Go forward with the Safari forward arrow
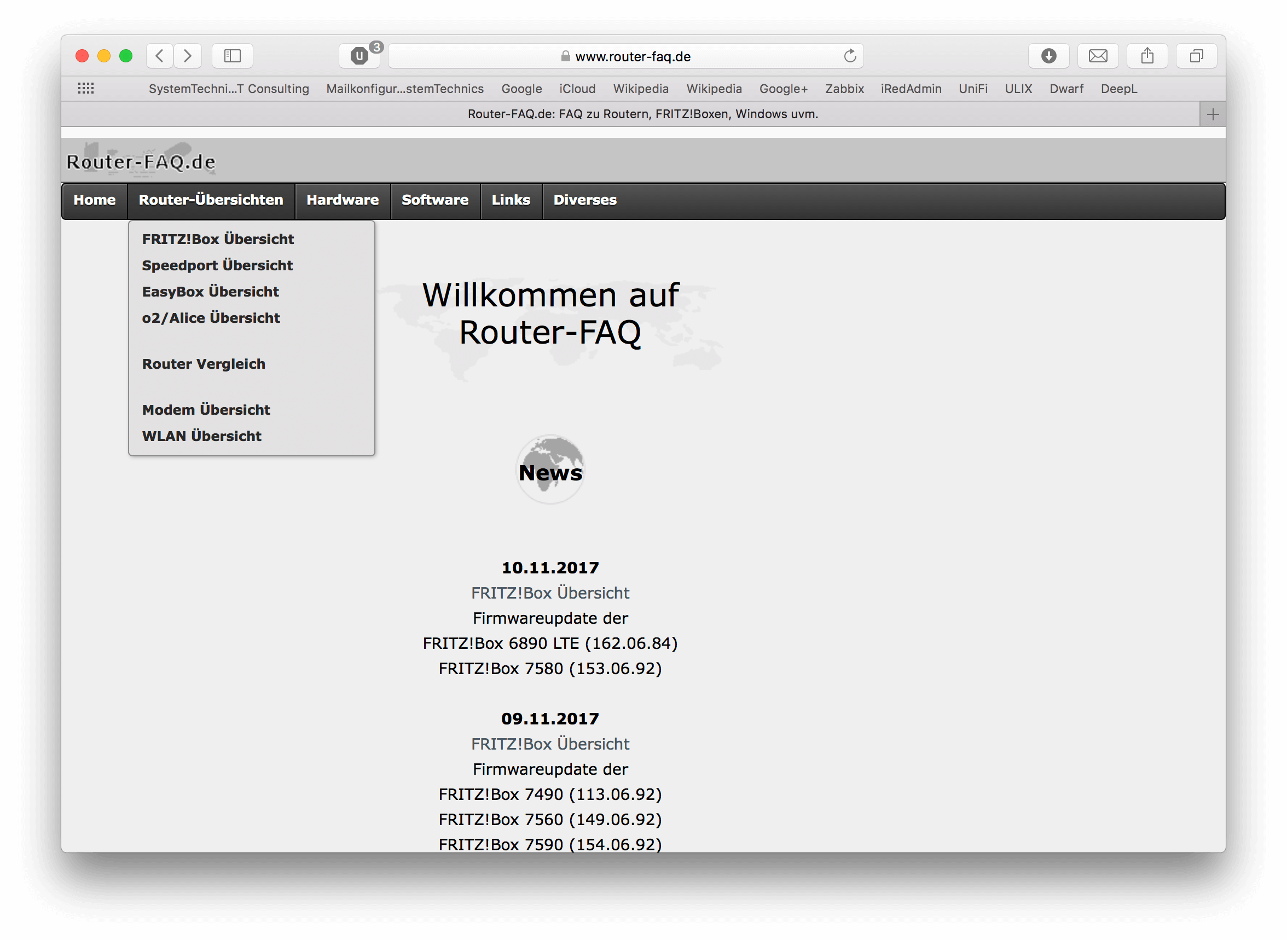The image size is (1287, 940). tap(188, 56)
